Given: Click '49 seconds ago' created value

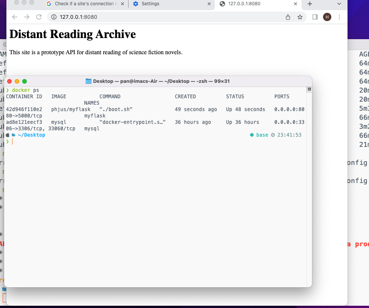Looking at the screenshot, I should [196, 110].
